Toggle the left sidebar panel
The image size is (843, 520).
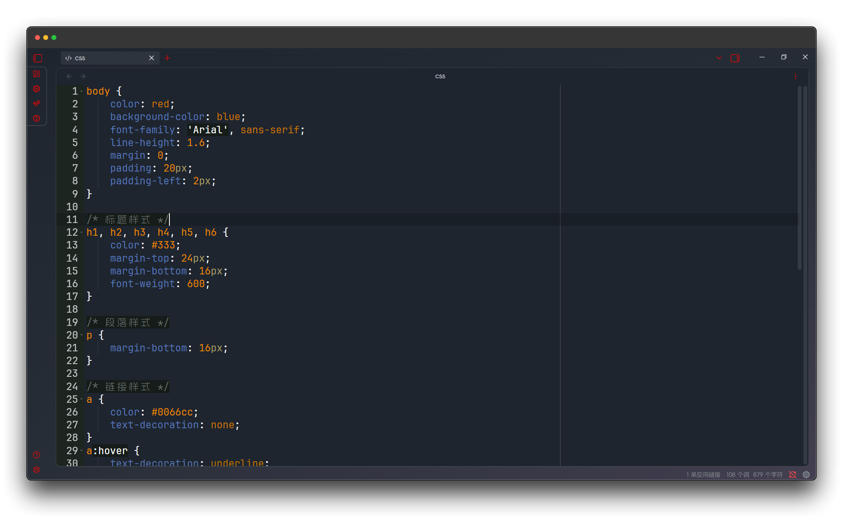click(38, 58)
